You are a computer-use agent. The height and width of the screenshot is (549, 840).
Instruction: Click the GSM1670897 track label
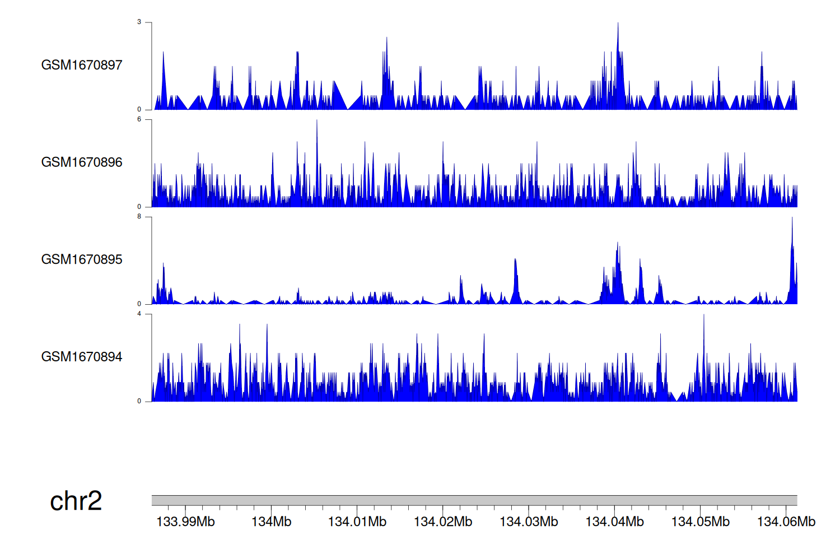click(82, 65)
